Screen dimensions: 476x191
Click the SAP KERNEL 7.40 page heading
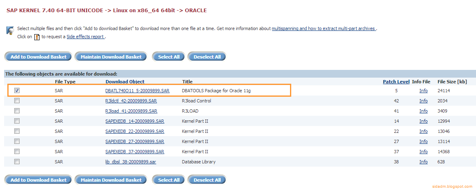tap(106, 10)
